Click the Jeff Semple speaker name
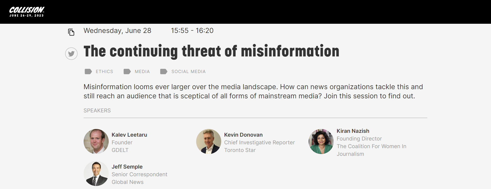This screenshot has width=491, height=189. click(127, 167)
